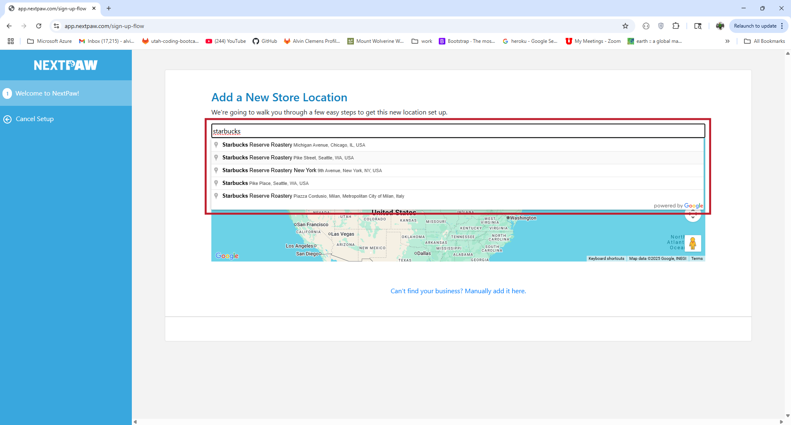Open Alvin Clemens Profile bookmark

(312, 41)
